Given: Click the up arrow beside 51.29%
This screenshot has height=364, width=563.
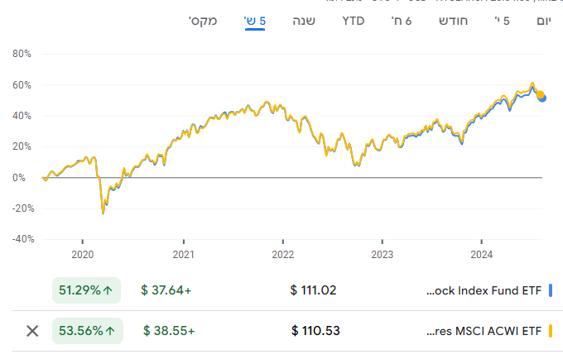Looking at the screenshot, I should [x=108, y=290].
